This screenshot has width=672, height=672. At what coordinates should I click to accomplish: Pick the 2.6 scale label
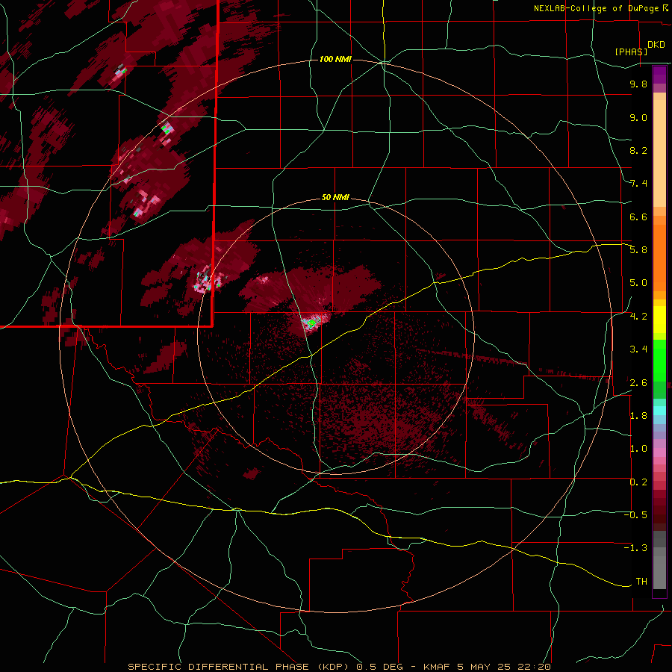(x=638, y=383)
